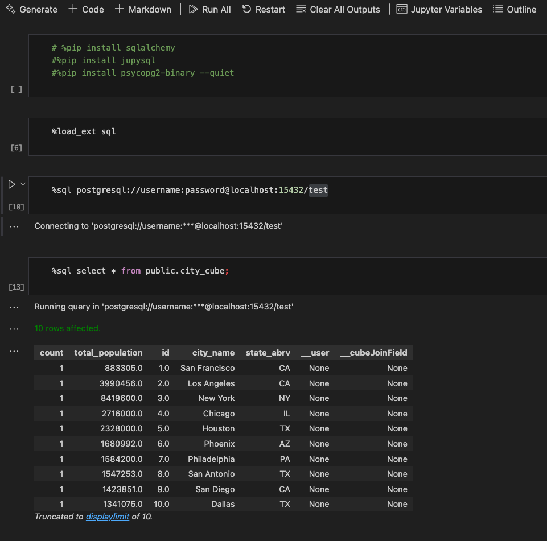547x541 pixels.
Task: Click into the %load_ext sql cell
Action: [287, 137]
